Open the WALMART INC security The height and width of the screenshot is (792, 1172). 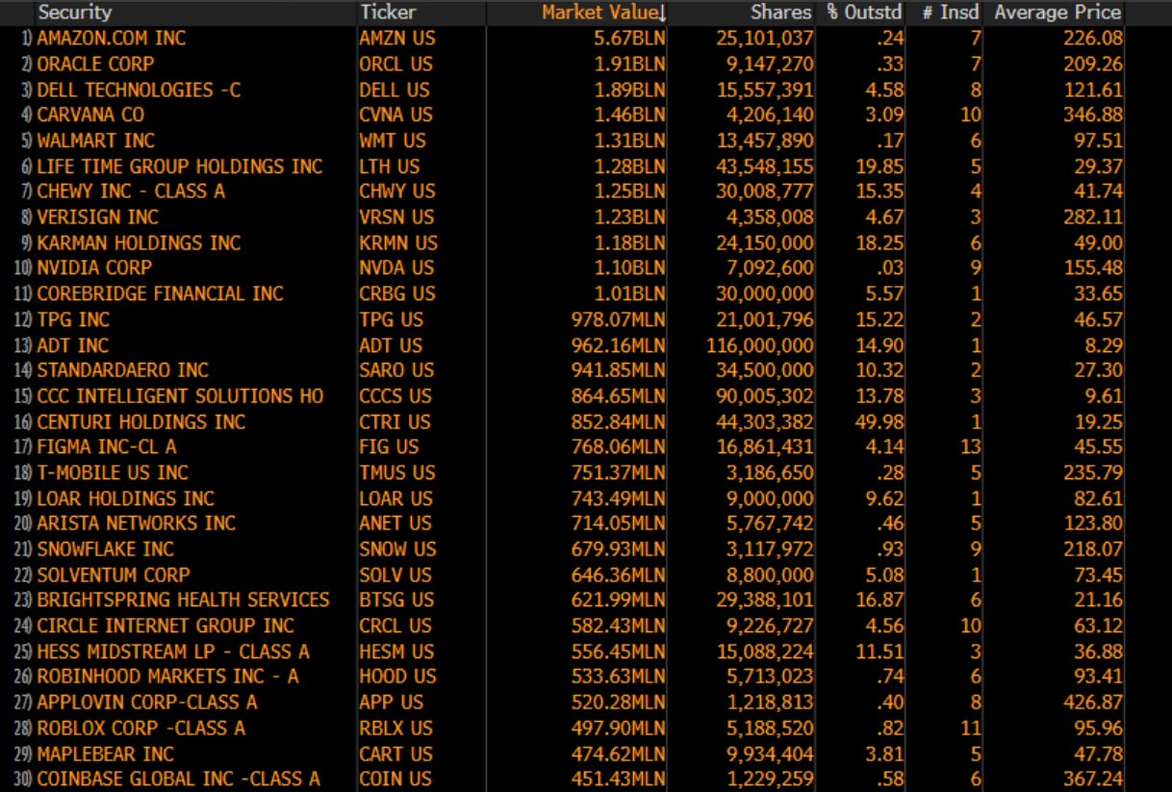[x=96, y=141]
